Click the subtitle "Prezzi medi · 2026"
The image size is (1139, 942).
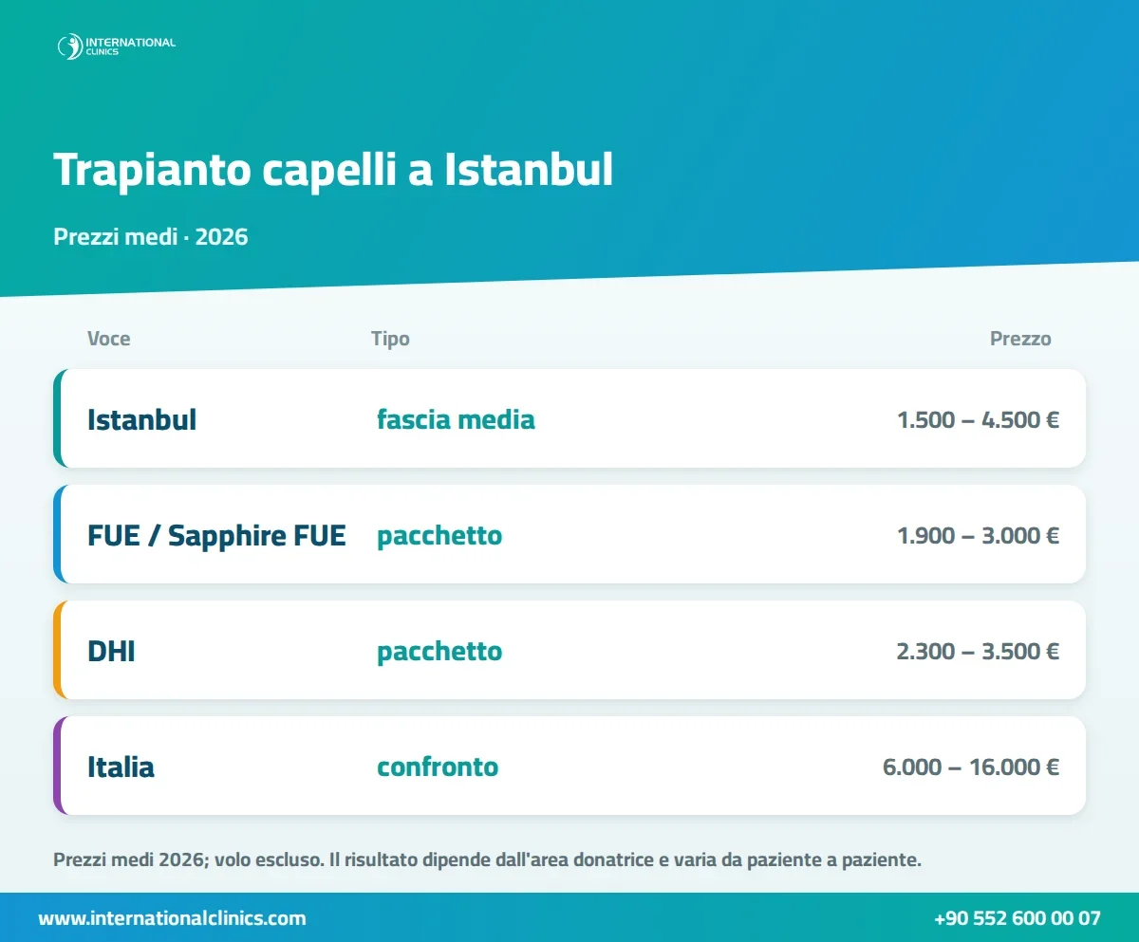pyautogui.click(x=151, y=236)
